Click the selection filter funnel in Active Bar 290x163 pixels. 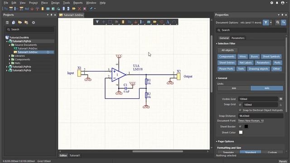97,22
